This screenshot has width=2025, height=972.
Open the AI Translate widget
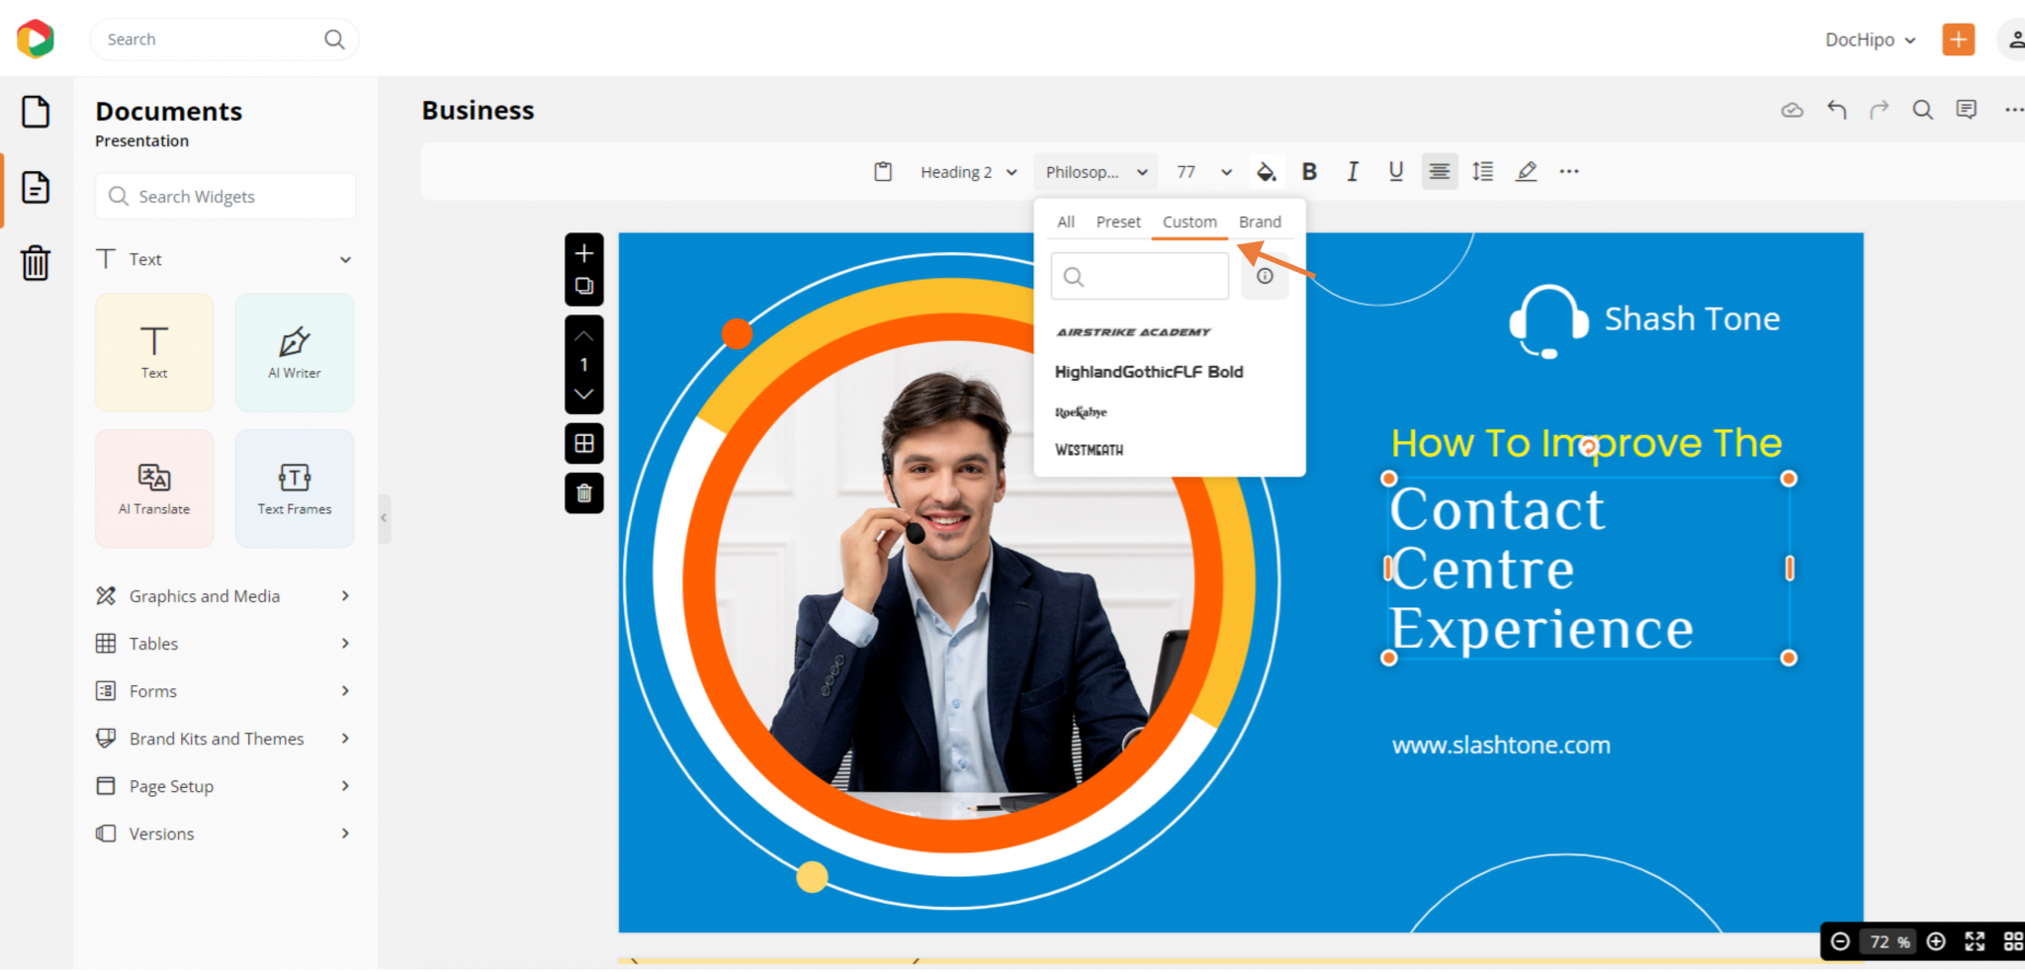154,487
